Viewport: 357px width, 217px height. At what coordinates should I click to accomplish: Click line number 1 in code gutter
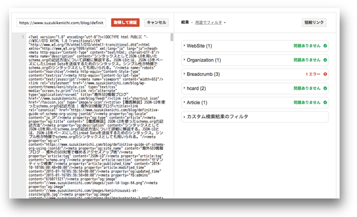[x=23, y=37]
